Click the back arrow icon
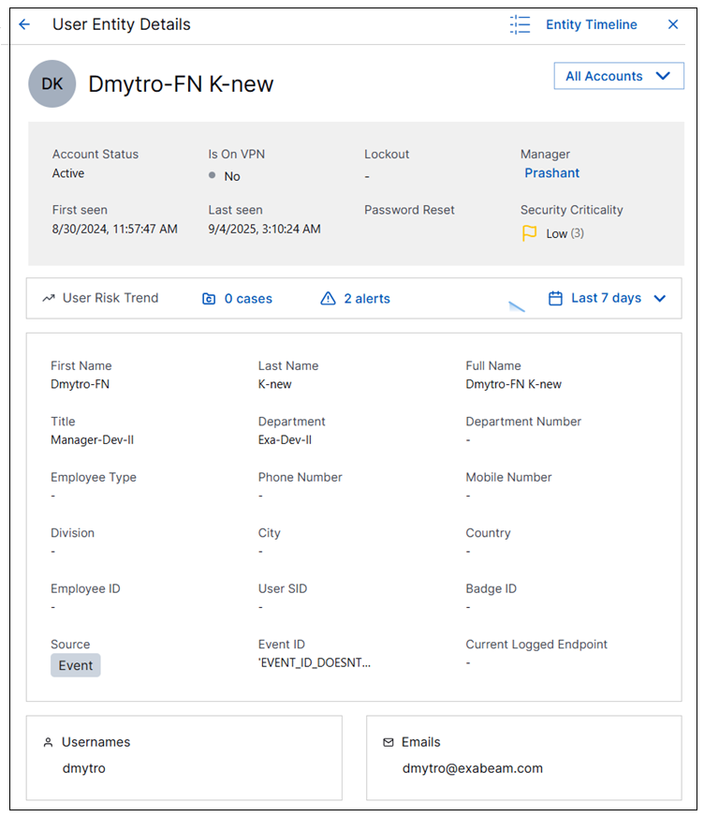Screen dimensions: 704x817 point(24,25)
